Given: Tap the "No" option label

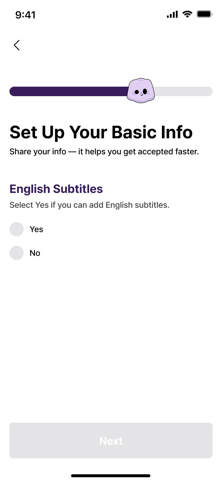Looking at the screenshot, I should point(35,253).
